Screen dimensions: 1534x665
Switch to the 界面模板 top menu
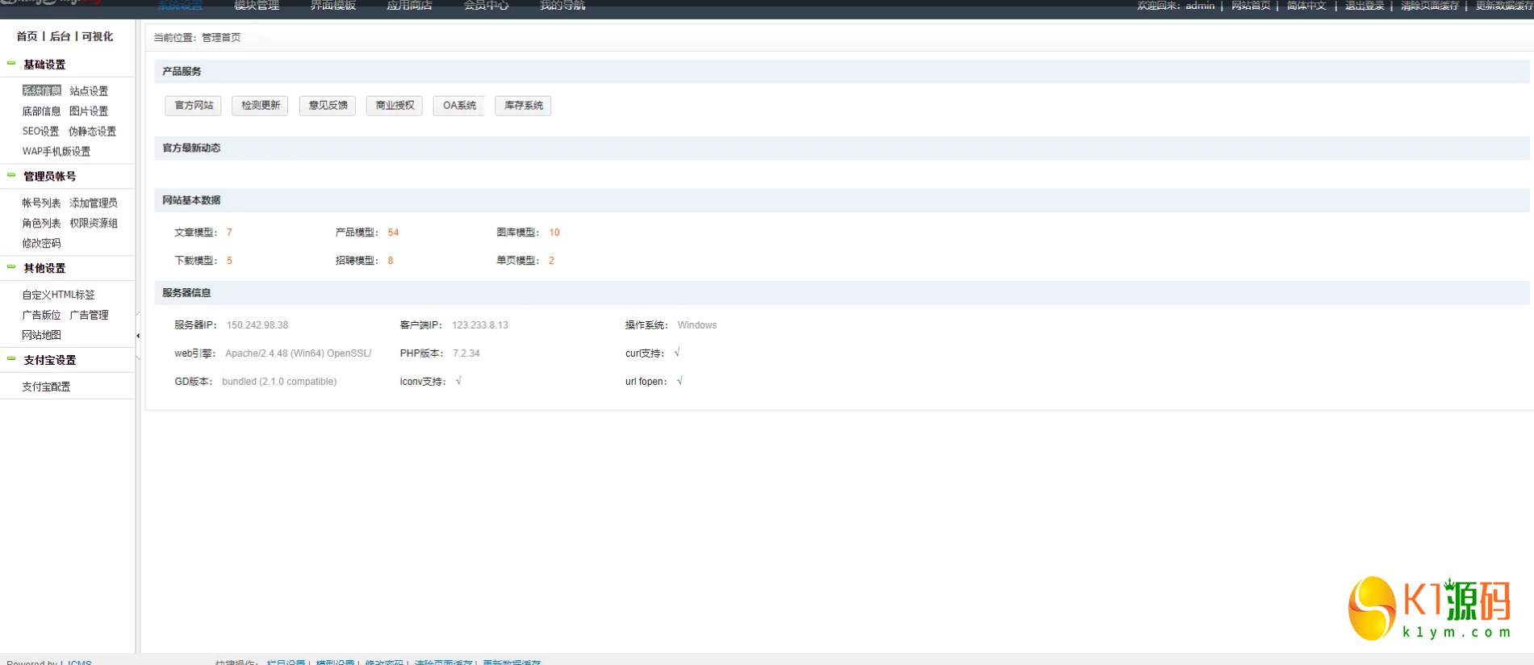332,6
